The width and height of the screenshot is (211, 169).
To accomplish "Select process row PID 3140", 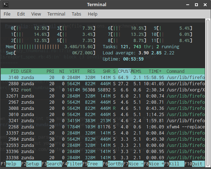I will [x=103, y=77].
